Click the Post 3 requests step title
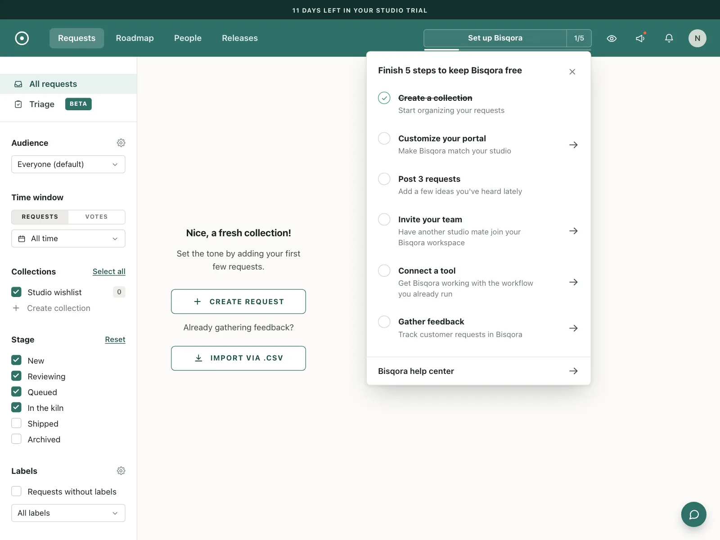 pyautogui.click(x=429, y=179)
